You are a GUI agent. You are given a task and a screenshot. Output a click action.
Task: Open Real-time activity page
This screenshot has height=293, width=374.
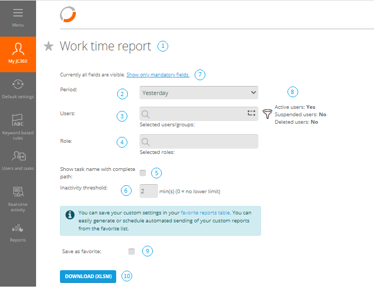[18, 199]
